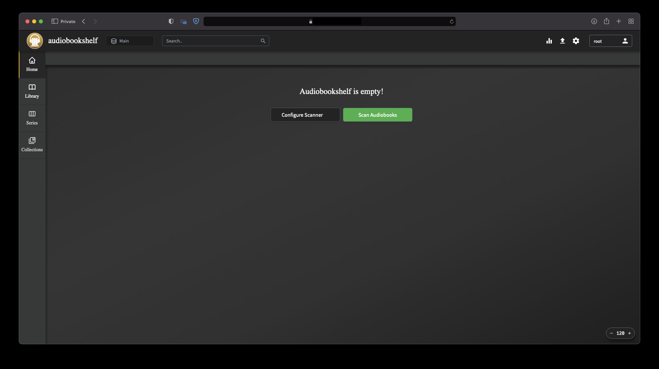Click the Bitwarden shield extension icon
The height and width of the screenshot is (369, 659).
(x=196, y=21)
